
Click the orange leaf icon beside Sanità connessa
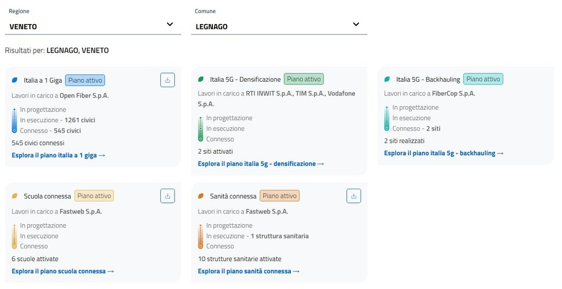201,196
